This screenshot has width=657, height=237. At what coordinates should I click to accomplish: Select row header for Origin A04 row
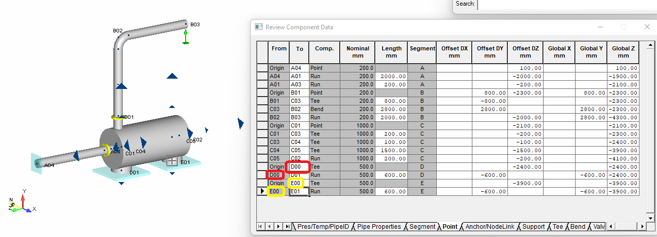[x=262, y=68]
